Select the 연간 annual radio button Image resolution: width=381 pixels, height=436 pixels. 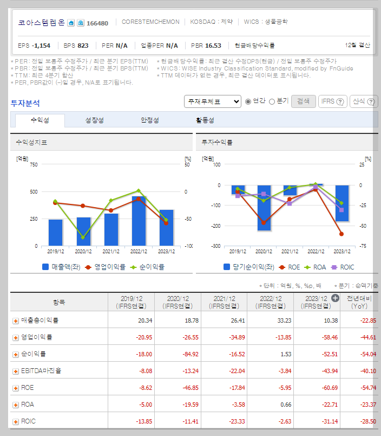(x=248, y=102)
